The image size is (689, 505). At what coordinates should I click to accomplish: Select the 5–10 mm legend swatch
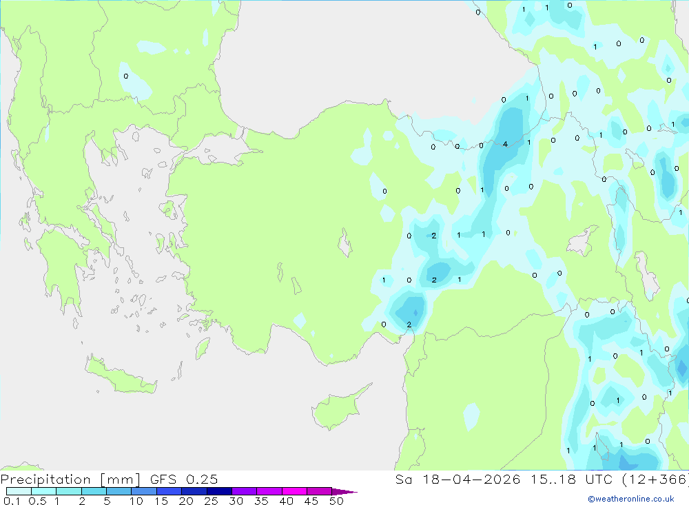119,491
